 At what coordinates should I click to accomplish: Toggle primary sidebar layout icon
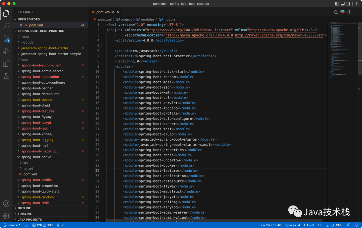[x=337, y=4]
